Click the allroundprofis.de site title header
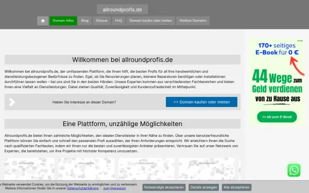This screenshot has width=309, height=193. (122, 9)
